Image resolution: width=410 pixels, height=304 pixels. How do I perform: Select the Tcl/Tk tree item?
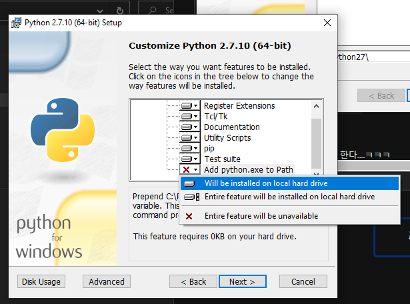coord(216,116)
